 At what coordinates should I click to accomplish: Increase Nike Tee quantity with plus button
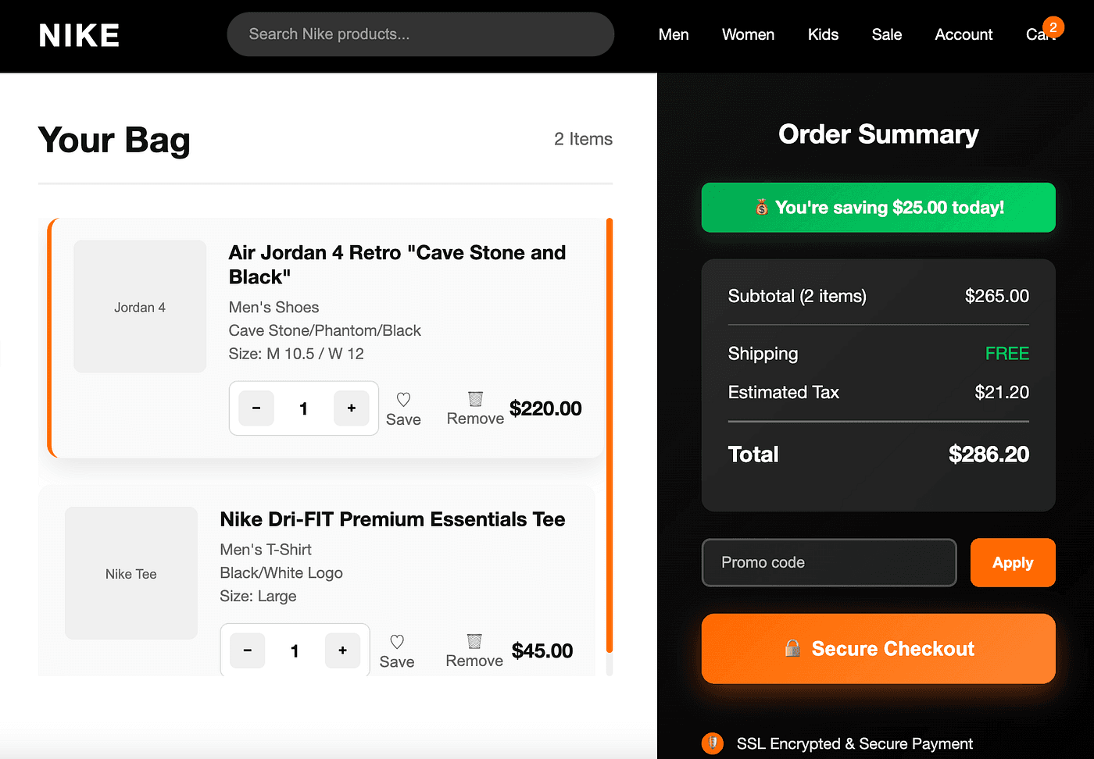pos(342,650)
